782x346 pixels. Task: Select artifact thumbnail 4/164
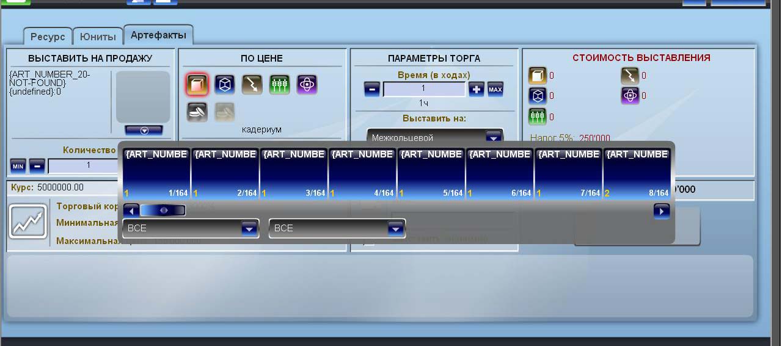[x=362, y=173]
